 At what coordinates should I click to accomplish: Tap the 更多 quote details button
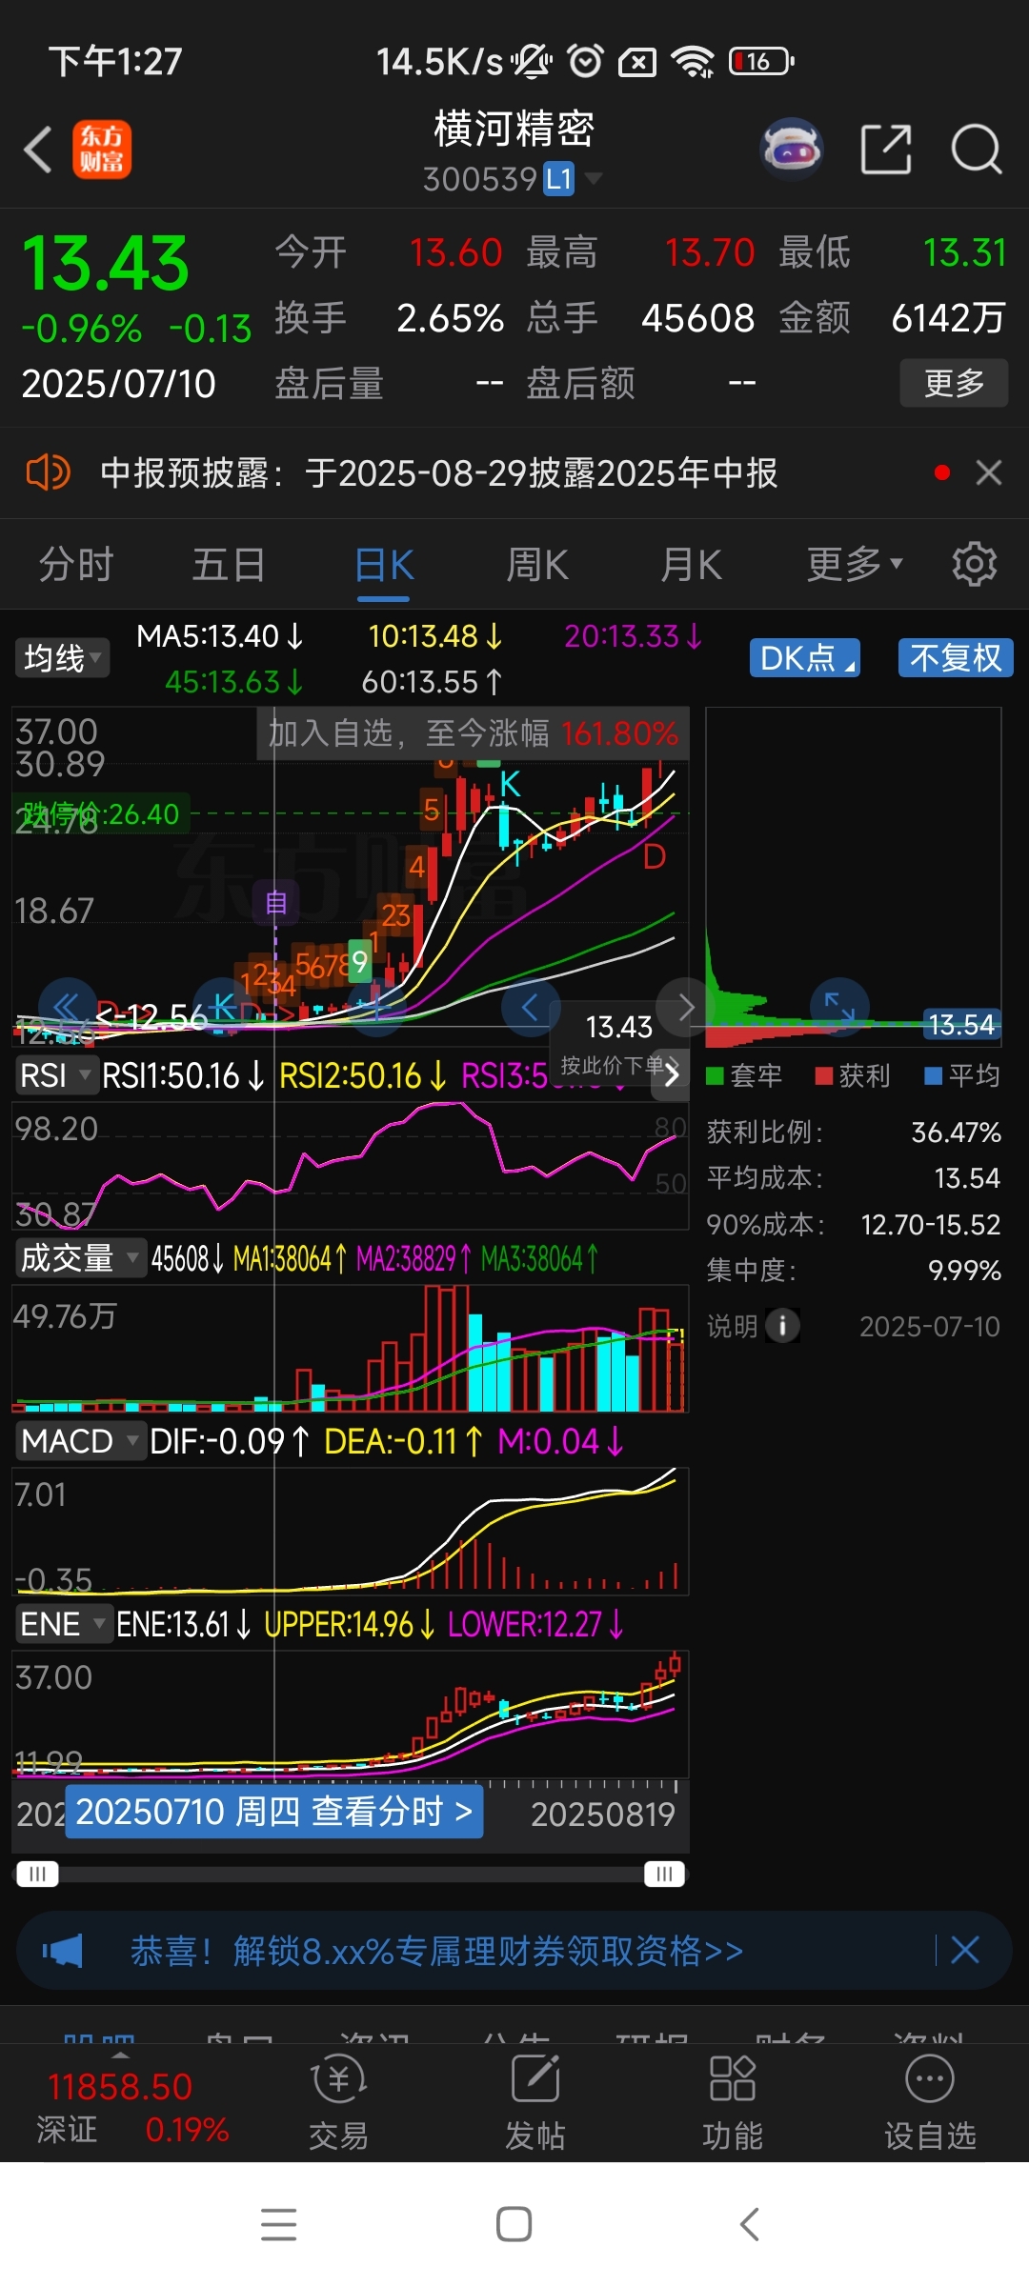tap(954, 383)
